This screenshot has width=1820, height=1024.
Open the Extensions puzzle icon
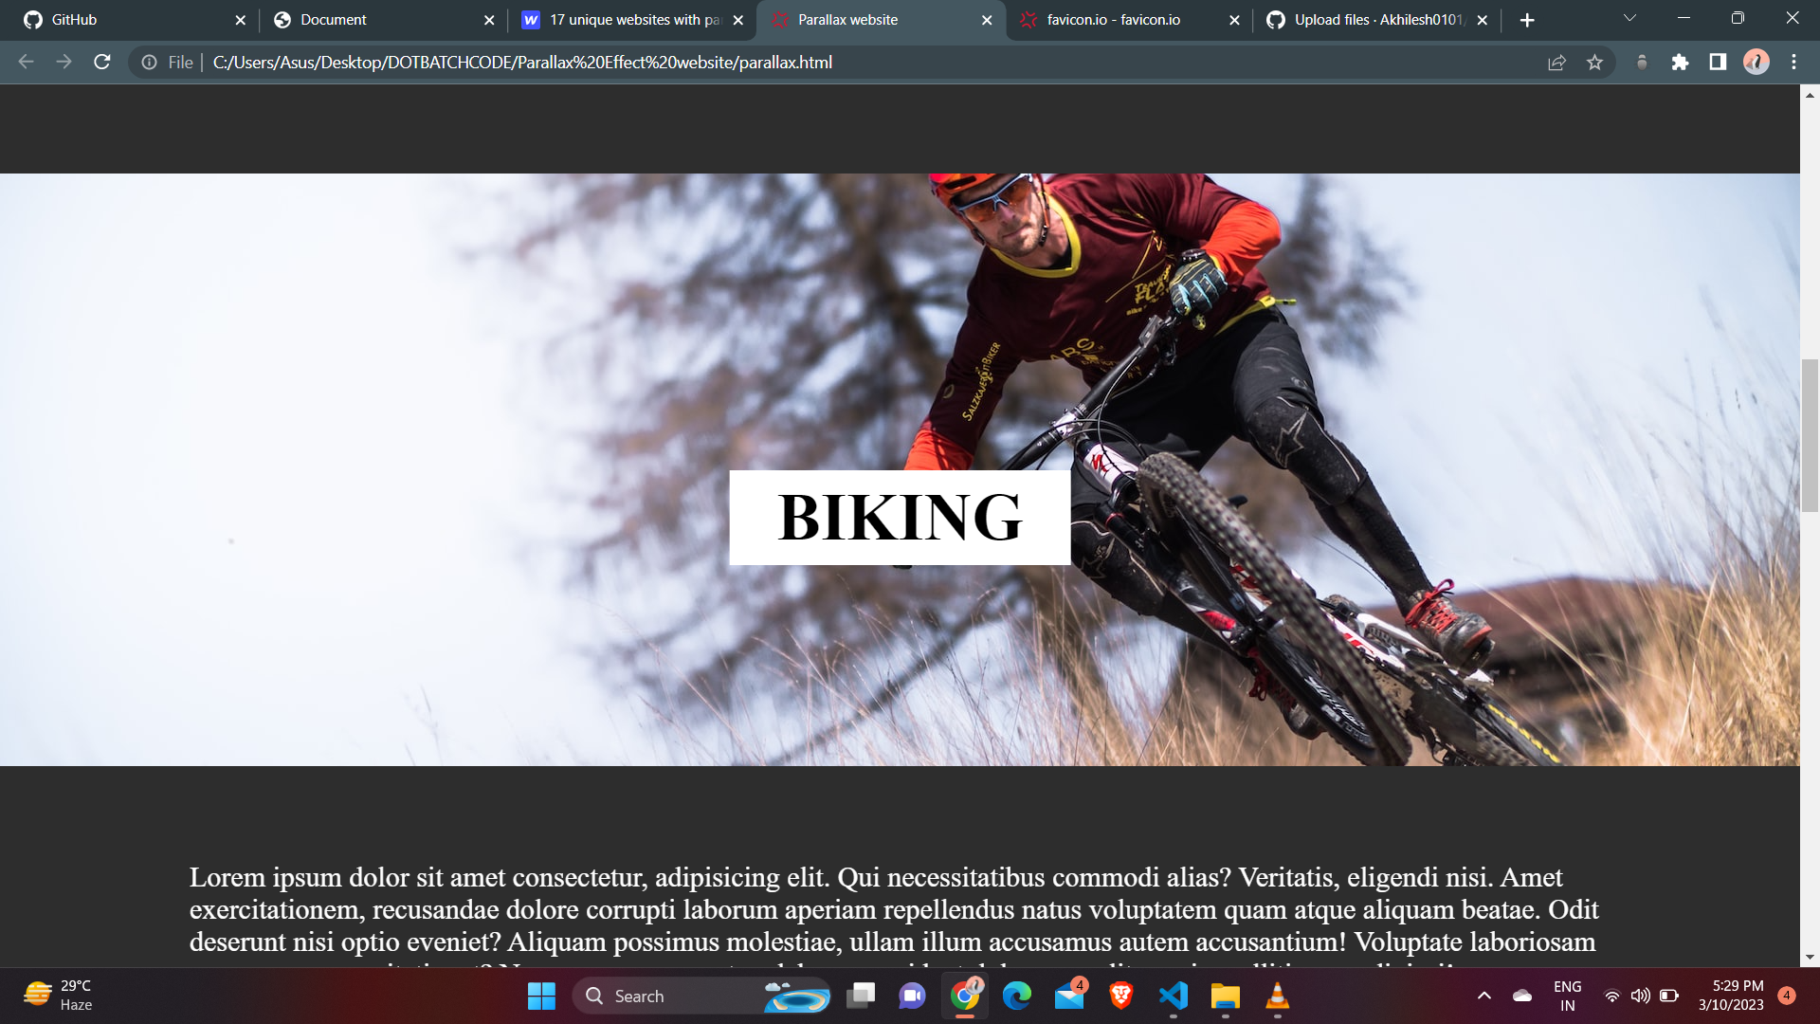[x=1680, y=63]
